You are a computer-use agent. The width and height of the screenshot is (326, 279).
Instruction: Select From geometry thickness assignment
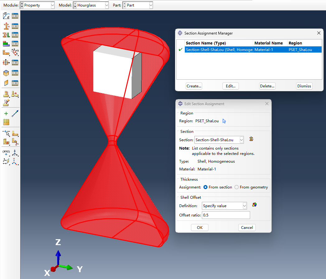(x=251, y=187)
